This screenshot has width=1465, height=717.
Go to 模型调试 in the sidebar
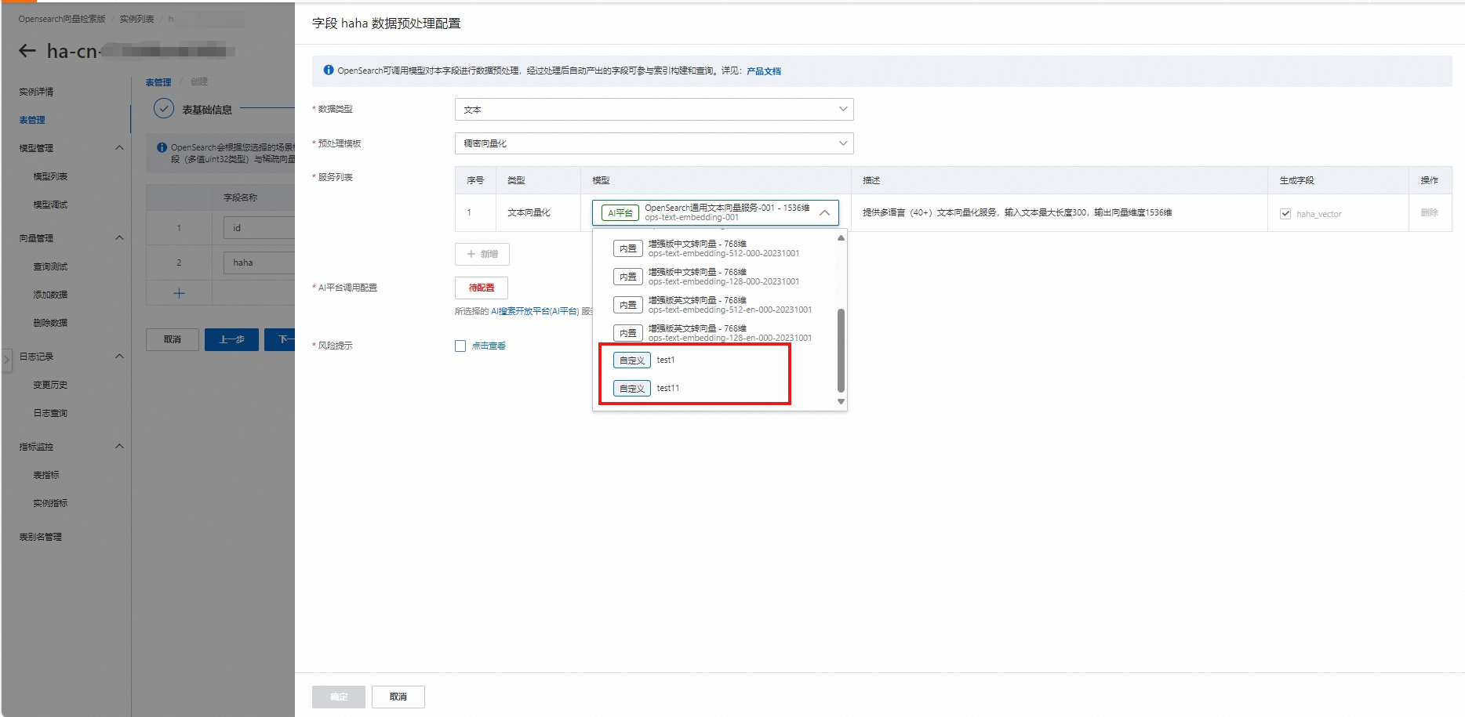point(50,205)
